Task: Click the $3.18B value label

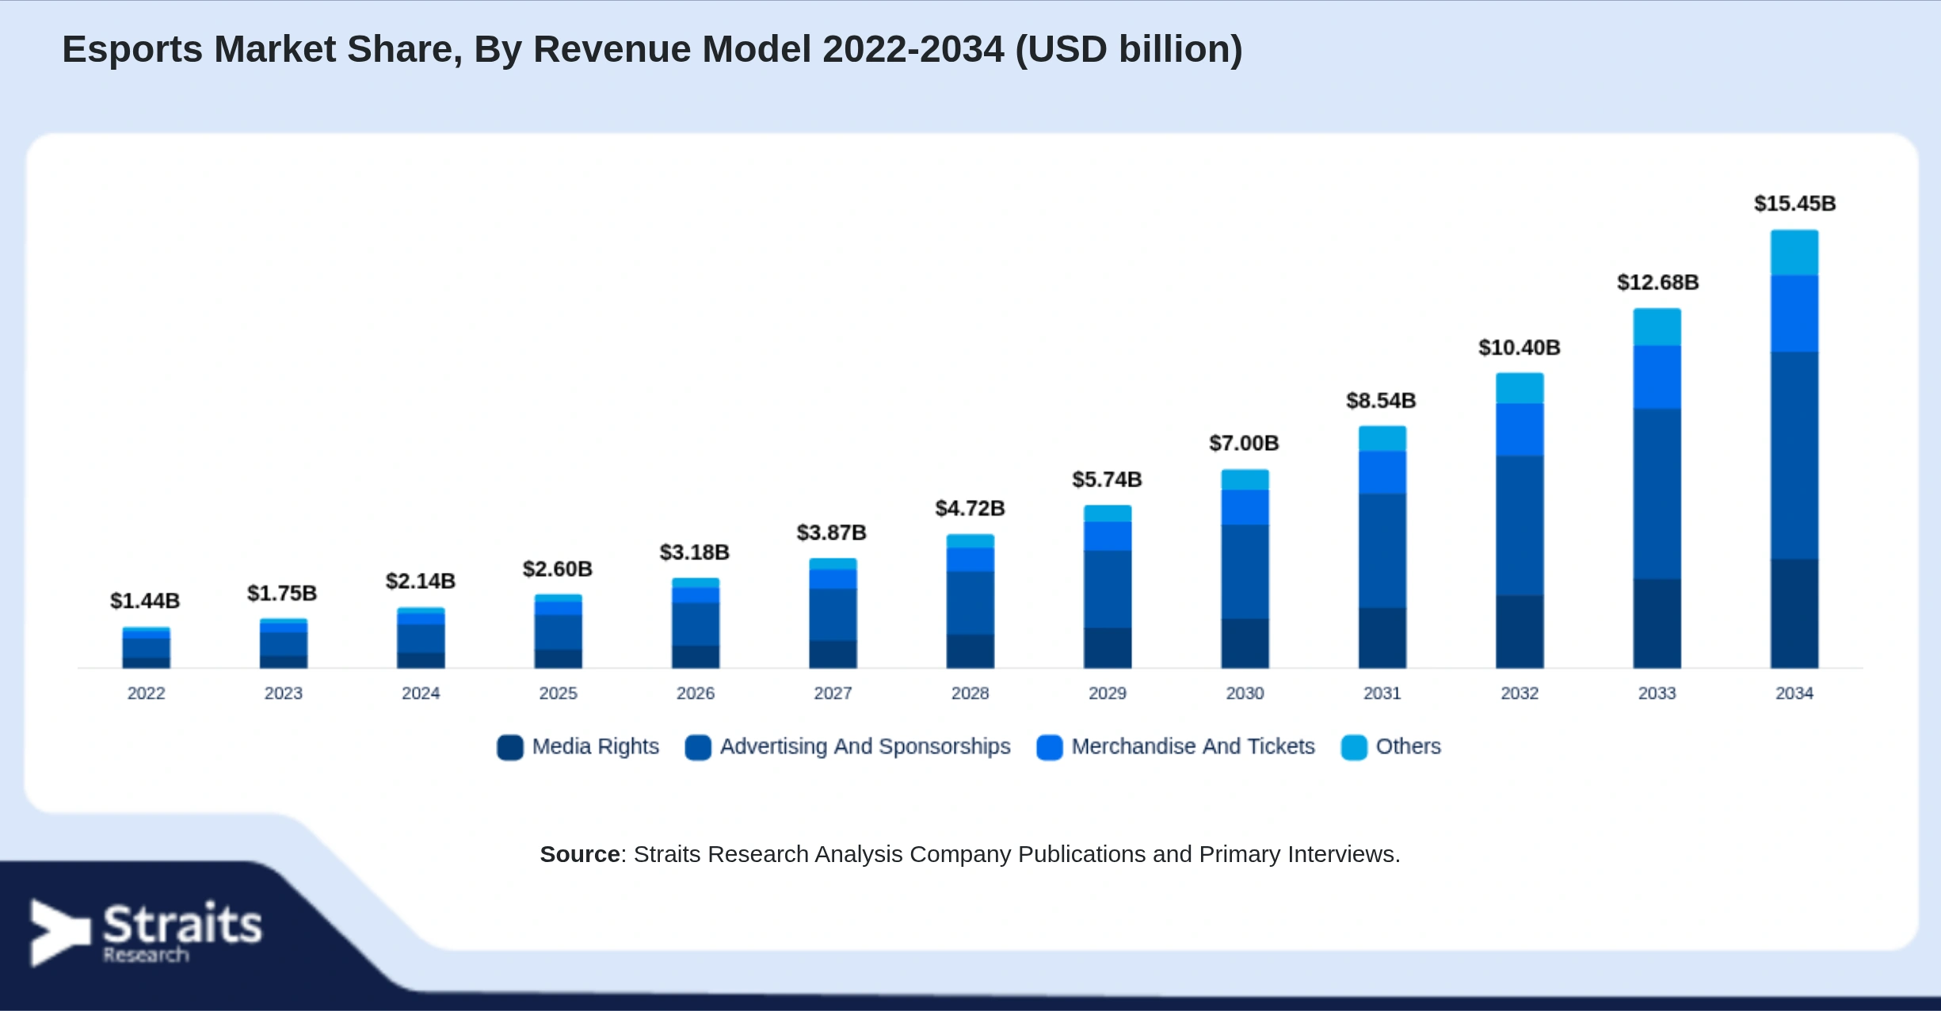Action: coord(695,552)
